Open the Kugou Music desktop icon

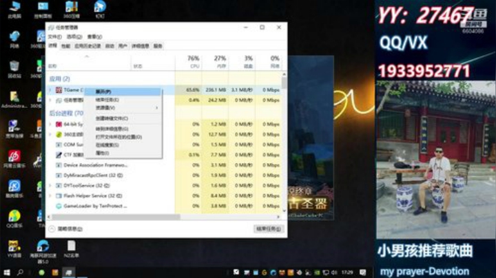(x=14, y=189)
